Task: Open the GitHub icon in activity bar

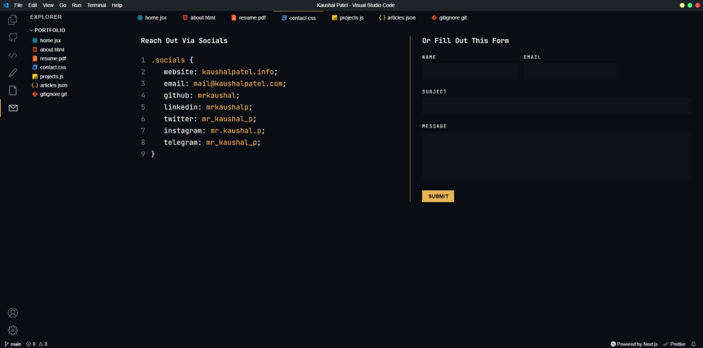Action: (x=13, y=38)
